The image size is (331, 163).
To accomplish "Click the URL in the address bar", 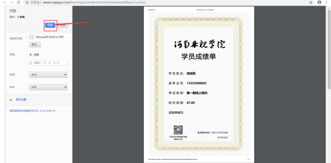I will click(94, 2).
